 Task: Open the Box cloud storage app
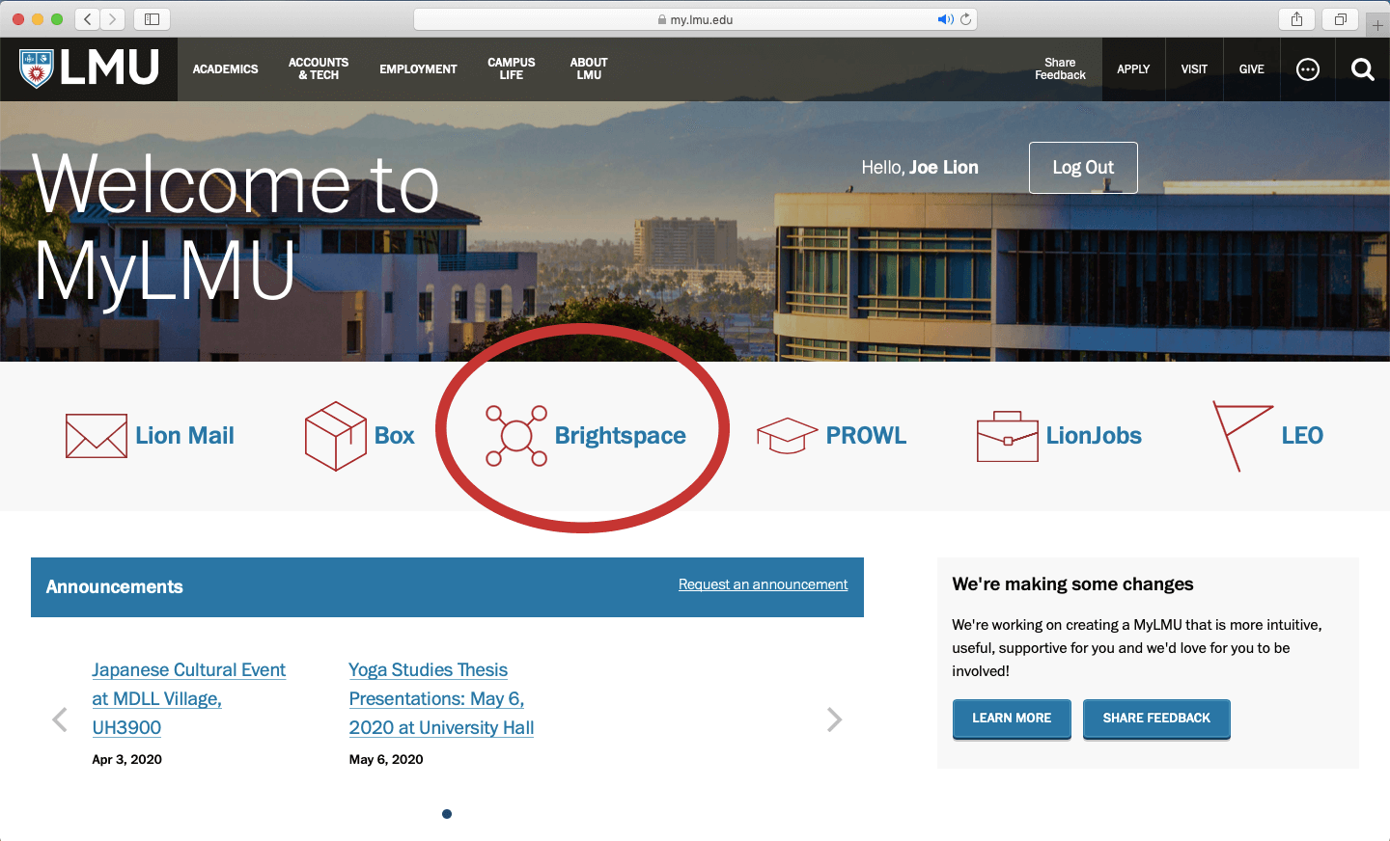tap(360, 436)
